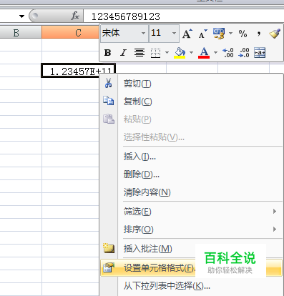Apply percent style format
Viewport: 284px width, 296px height.
(x=243, y=34)
